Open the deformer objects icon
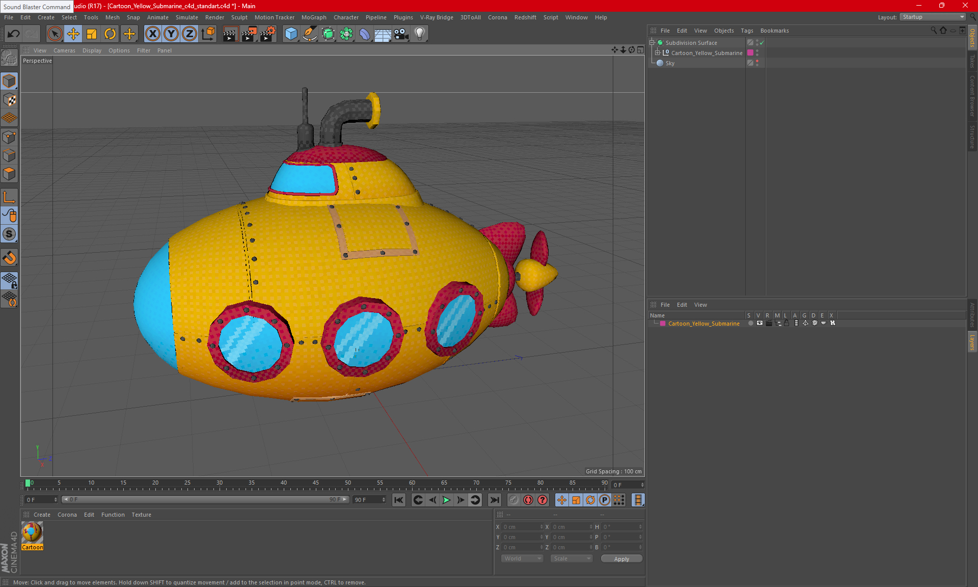The height and width of the screenshot is (587, 978). point(365,34)
